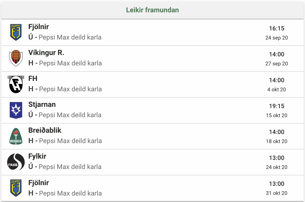The width and height of the screenshot is (305, 202).
Task: Click the Breiðablik green crest
Action: click(x=16, y=136)
